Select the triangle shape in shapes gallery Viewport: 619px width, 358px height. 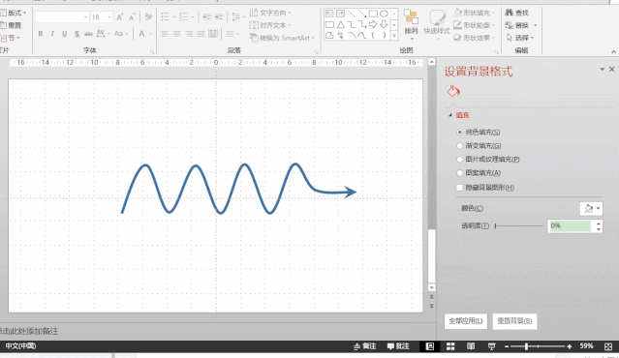(x=341, y=25)
